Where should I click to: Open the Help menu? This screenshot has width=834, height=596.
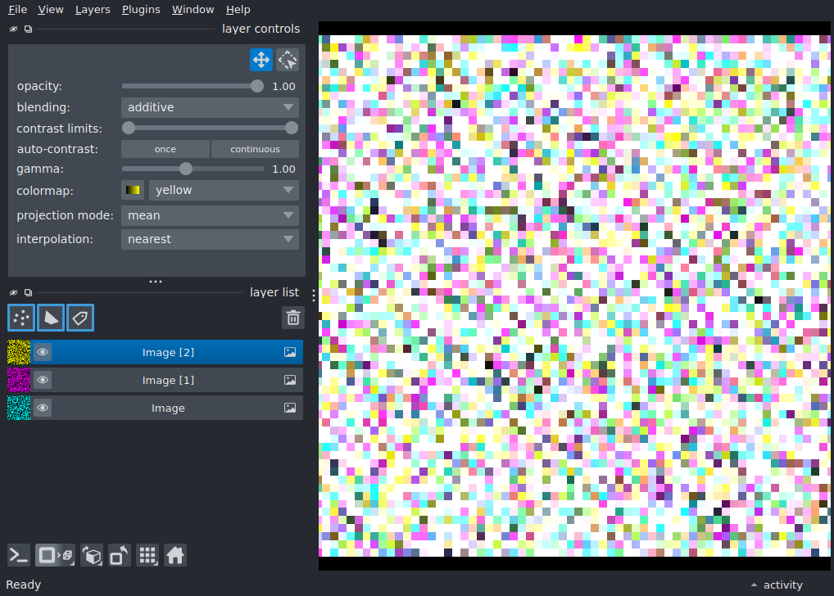238,10
